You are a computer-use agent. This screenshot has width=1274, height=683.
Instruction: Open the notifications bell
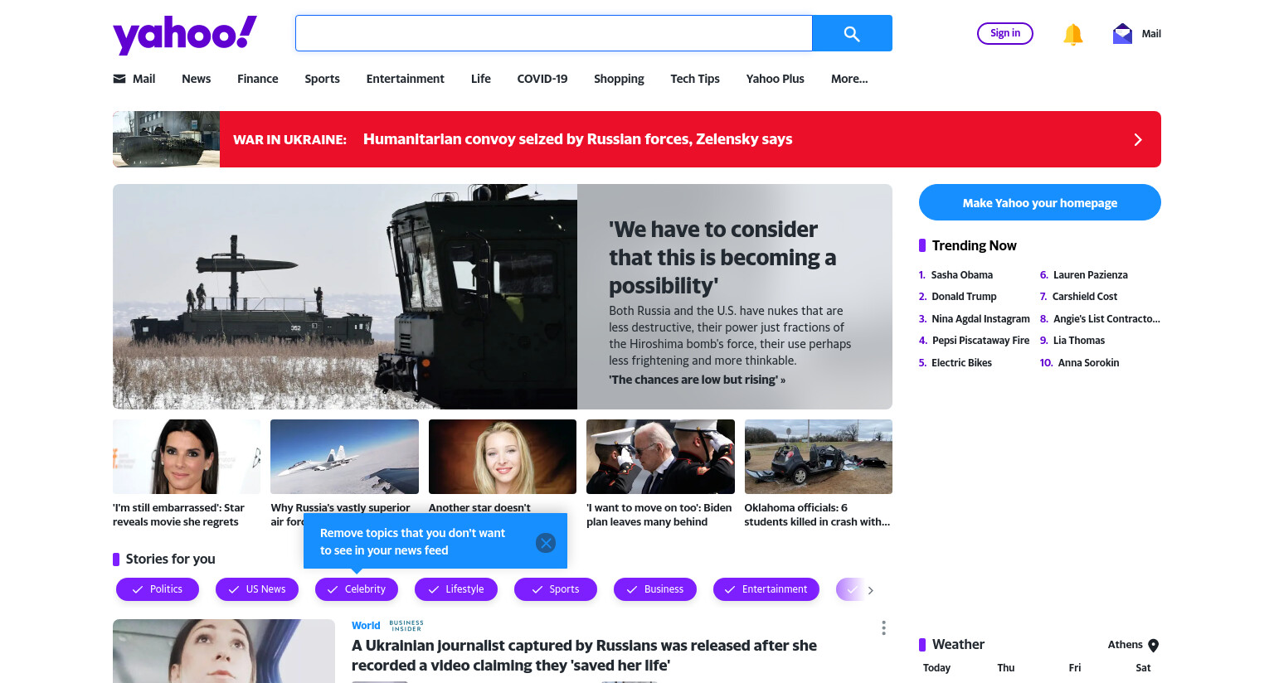pos(1072,34)
